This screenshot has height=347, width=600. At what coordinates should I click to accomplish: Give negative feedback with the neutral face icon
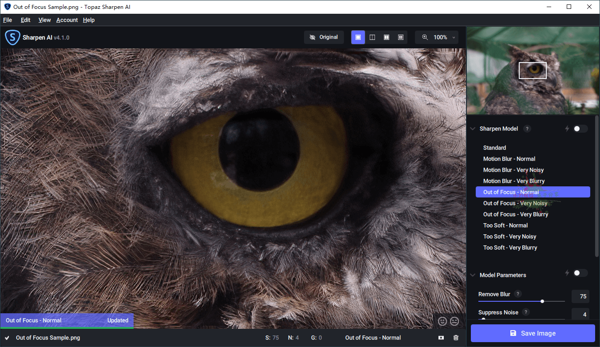pos(454,321)
